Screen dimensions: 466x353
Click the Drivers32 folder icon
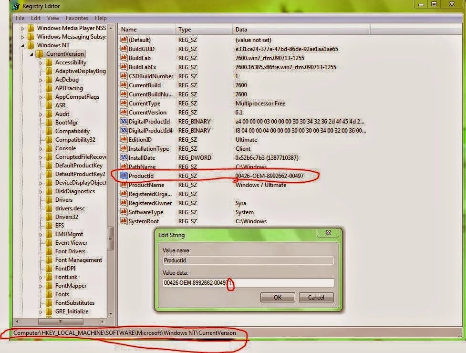[49, 217]
